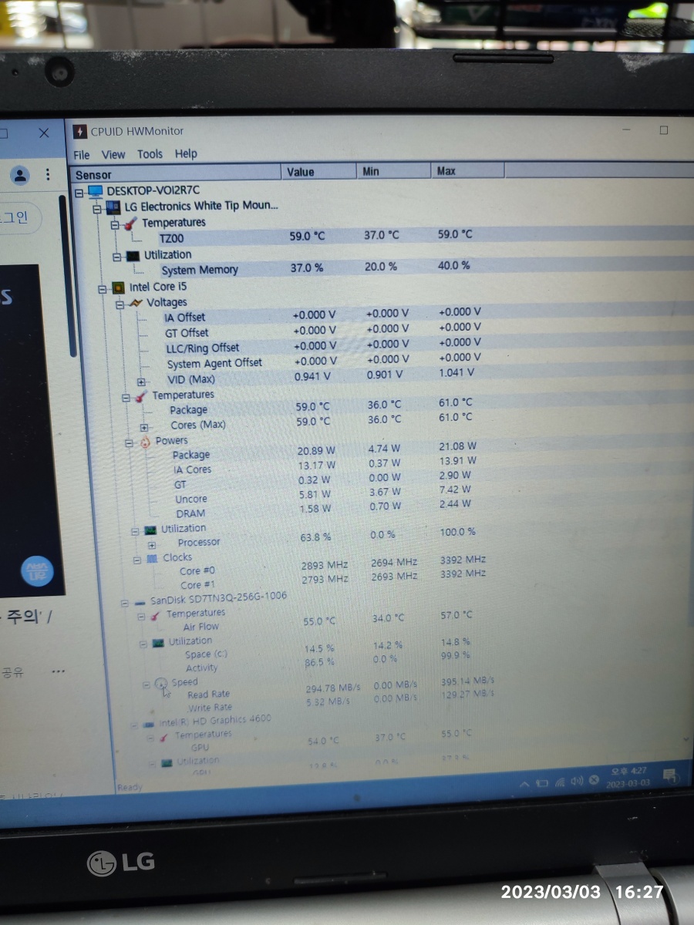
Task: Collapse the DESKTOP-VOI2R7C root node
Action: tap(79, 192)
